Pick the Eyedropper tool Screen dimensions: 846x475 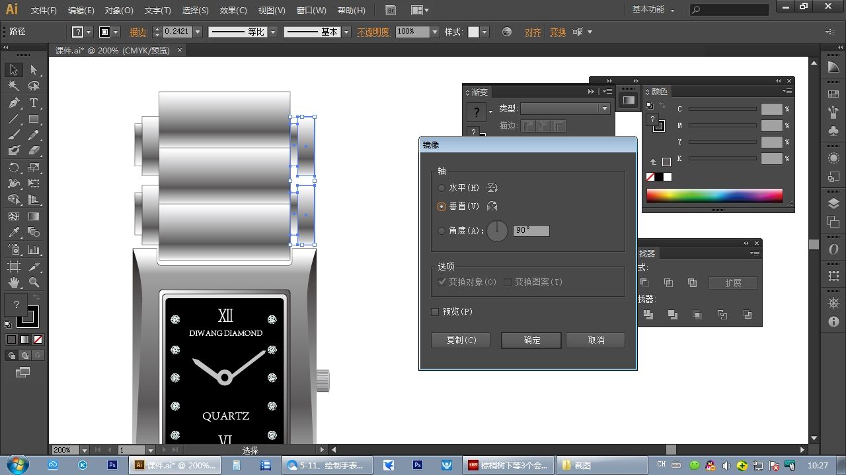click(14, 233)
